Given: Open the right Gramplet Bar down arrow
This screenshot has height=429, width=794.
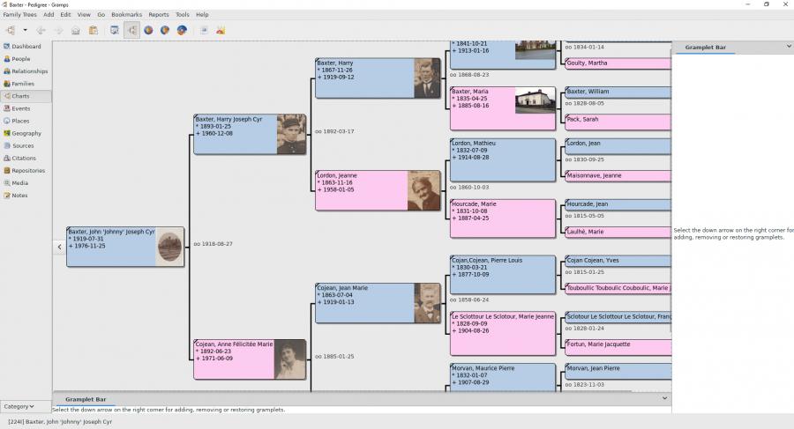Looking at the screenshot, I should tap(789, 47).
